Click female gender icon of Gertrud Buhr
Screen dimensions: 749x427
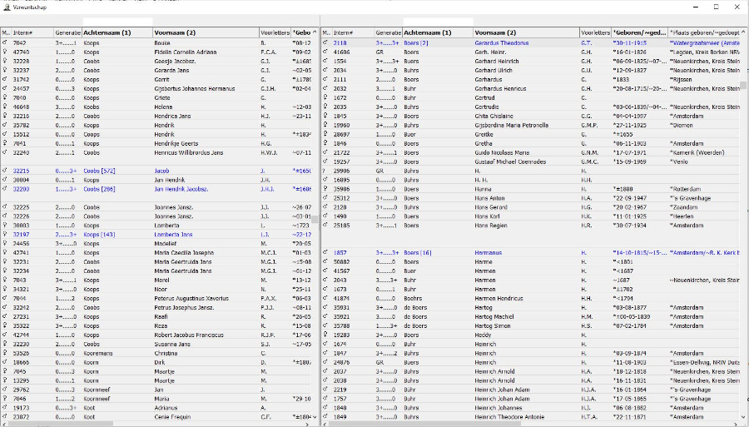(325, 97)
